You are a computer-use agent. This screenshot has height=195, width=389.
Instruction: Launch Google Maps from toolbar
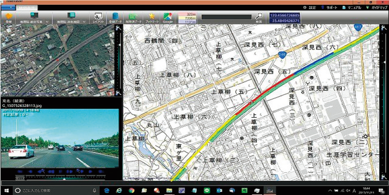[168, 18]
